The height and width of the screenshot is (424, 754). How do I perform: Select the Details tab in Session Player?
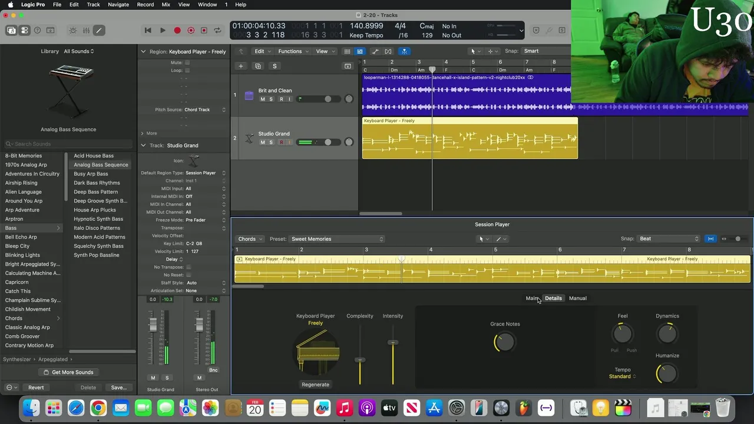pyautogui.click(x=553, y=299)
